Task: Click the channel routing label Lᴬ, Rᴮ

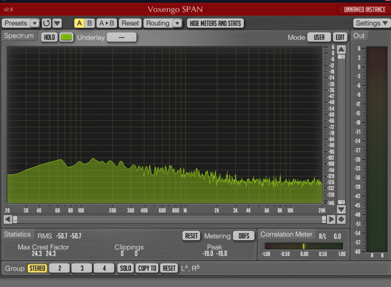Action: (x=190, y=268)
